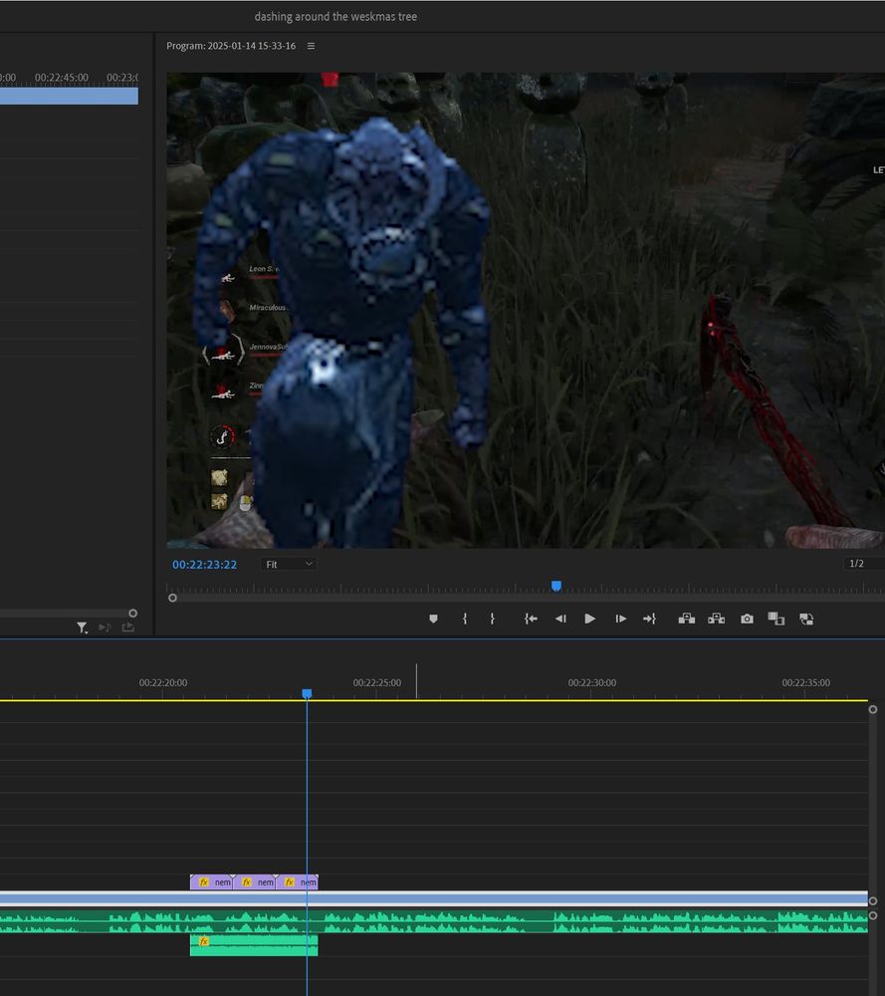Select the first purple 'nem' clip in the timeline
This screenshot has width=885, height=996.
pos(211,882)
